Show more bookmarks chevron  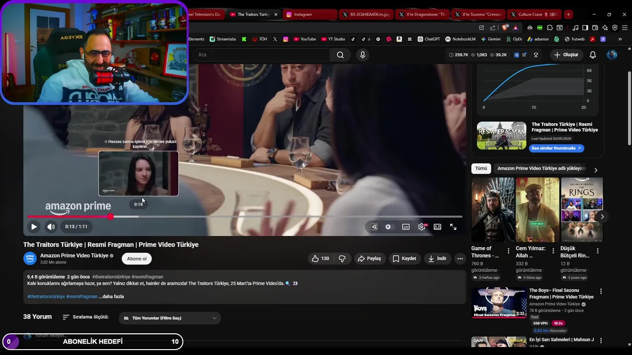[620, 39]
